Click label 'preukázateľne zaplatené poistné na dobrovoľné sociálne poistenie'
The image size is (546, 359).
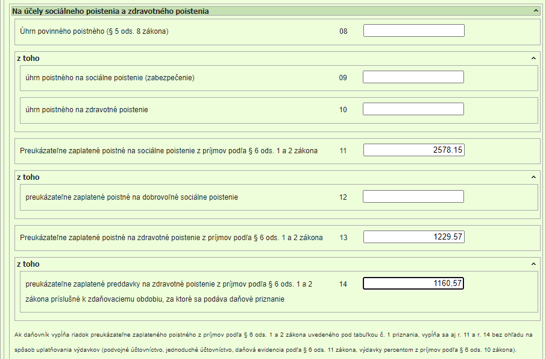[x=131, y=197]
